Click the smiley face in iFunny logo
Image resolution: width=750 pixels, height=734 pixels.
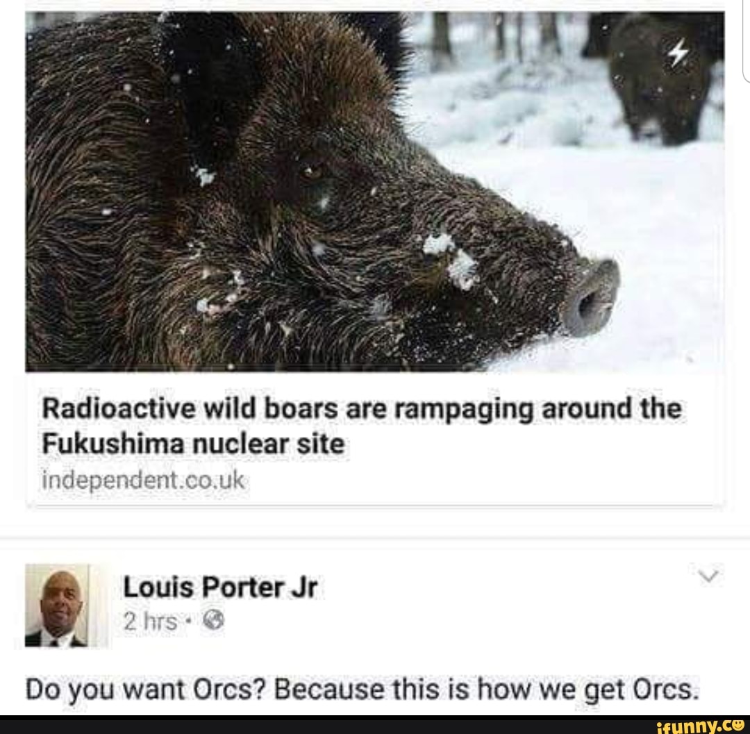point(737,725)
